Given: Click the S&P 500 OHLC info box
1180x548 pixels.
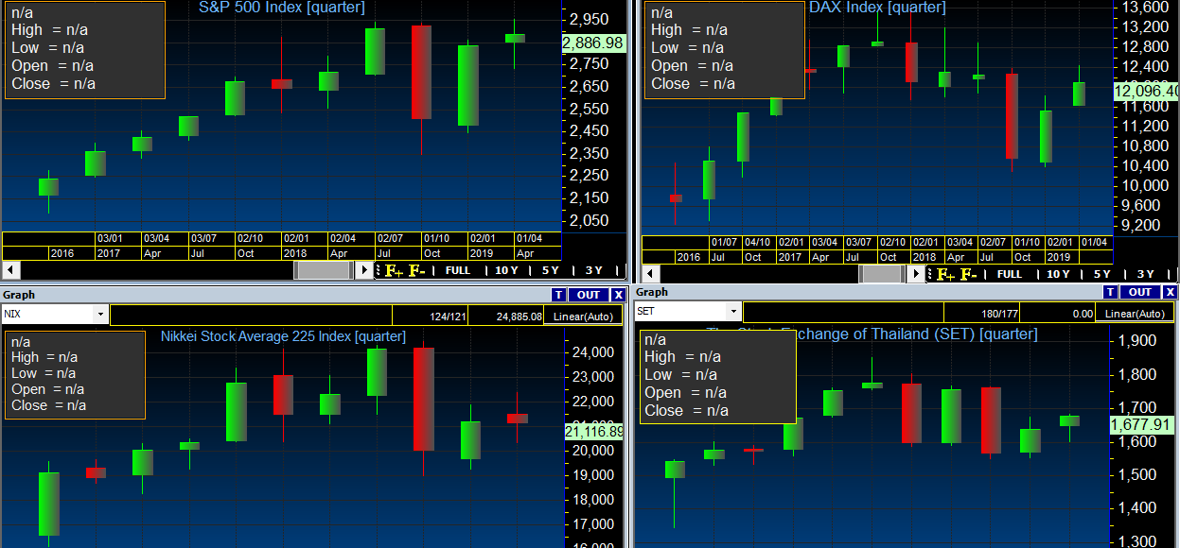Looking at the screenshot, I should pyautogui.click(x=83, y=49).
